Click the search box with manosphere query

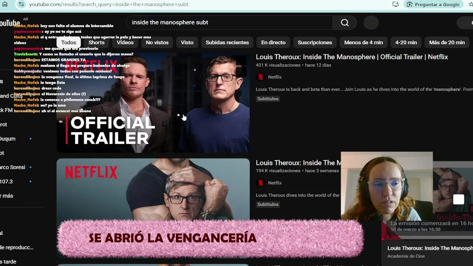[x=229, y=23]
